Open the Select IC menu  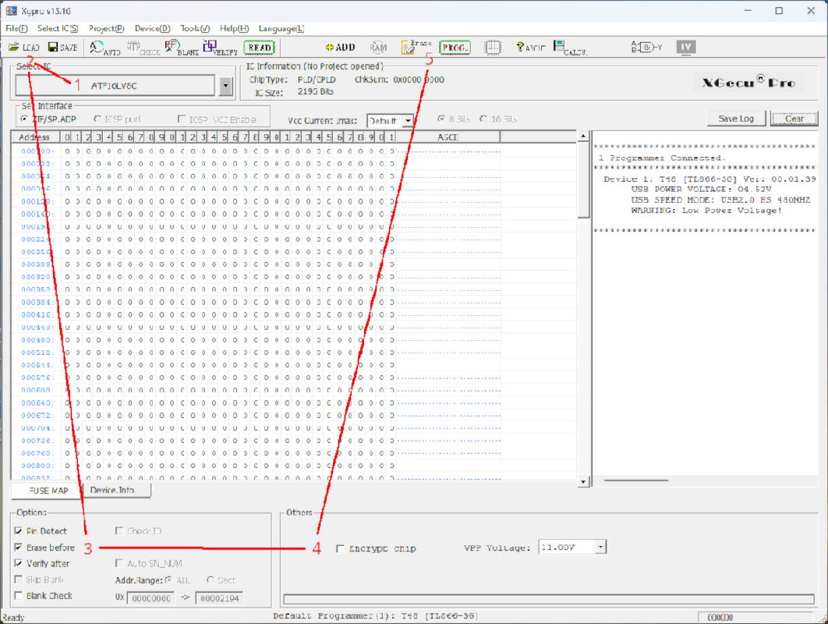coord(58,29)
